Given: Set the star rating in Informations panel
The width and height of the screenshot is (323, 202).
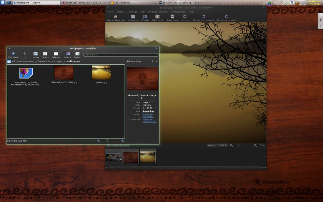Looking at the screenshot, I should (148, 111).
